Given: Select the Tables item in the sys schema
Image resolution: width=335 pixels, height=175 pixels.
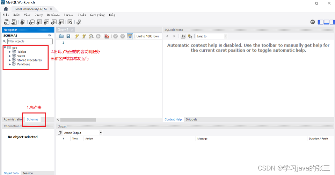Looking at the screenshot, I should coord(22,52).
